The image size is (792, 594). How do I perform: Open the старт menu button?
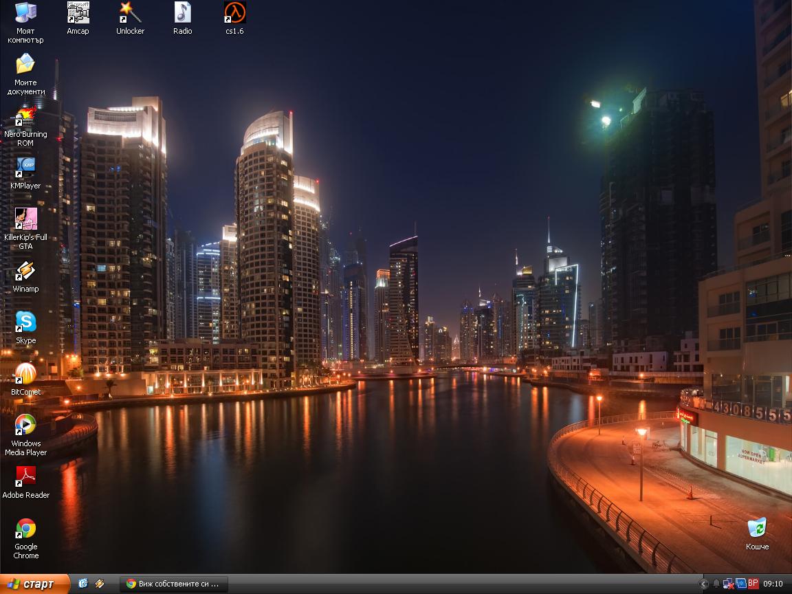click(34, 584)
